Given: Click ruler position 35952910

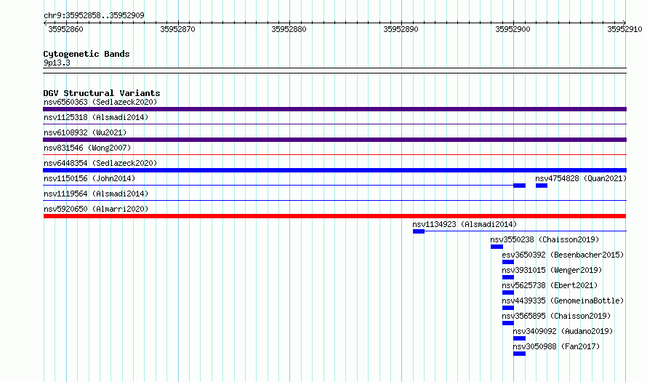Looking at the screenshot, I should point(624,29).
